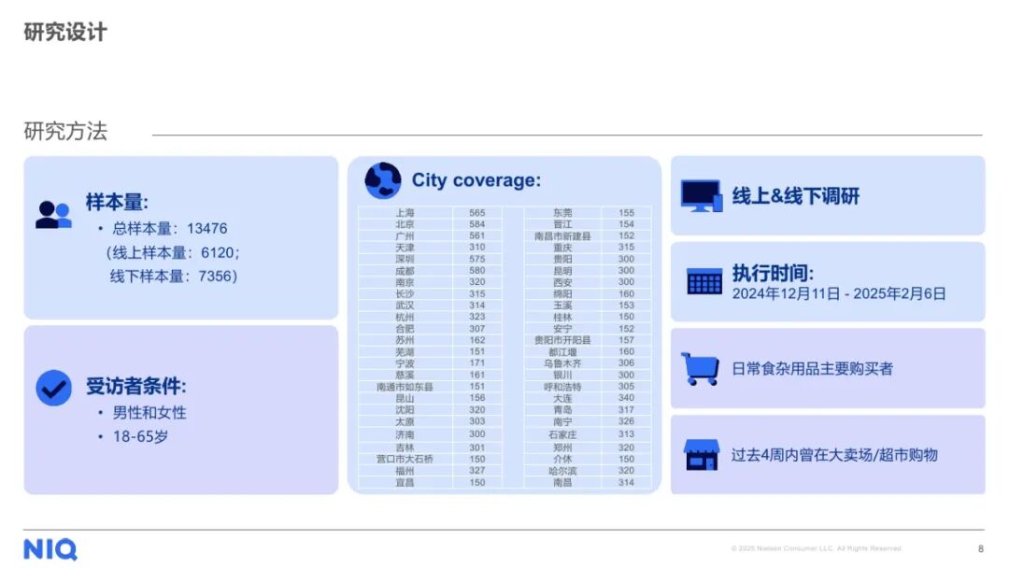1009x568 pixels.
Task: Click the text 总样本量: 13476
Action: [170, 228]
